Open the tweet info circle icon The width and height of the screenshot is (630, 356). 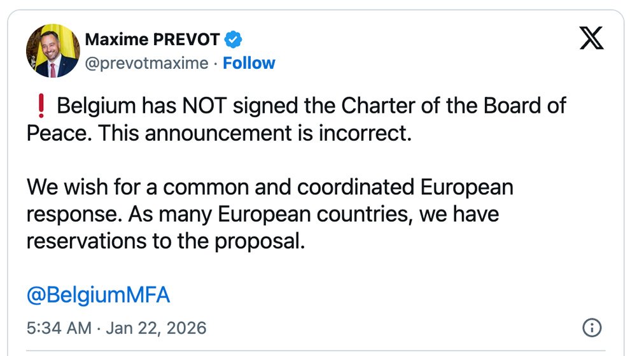point(592,328)
